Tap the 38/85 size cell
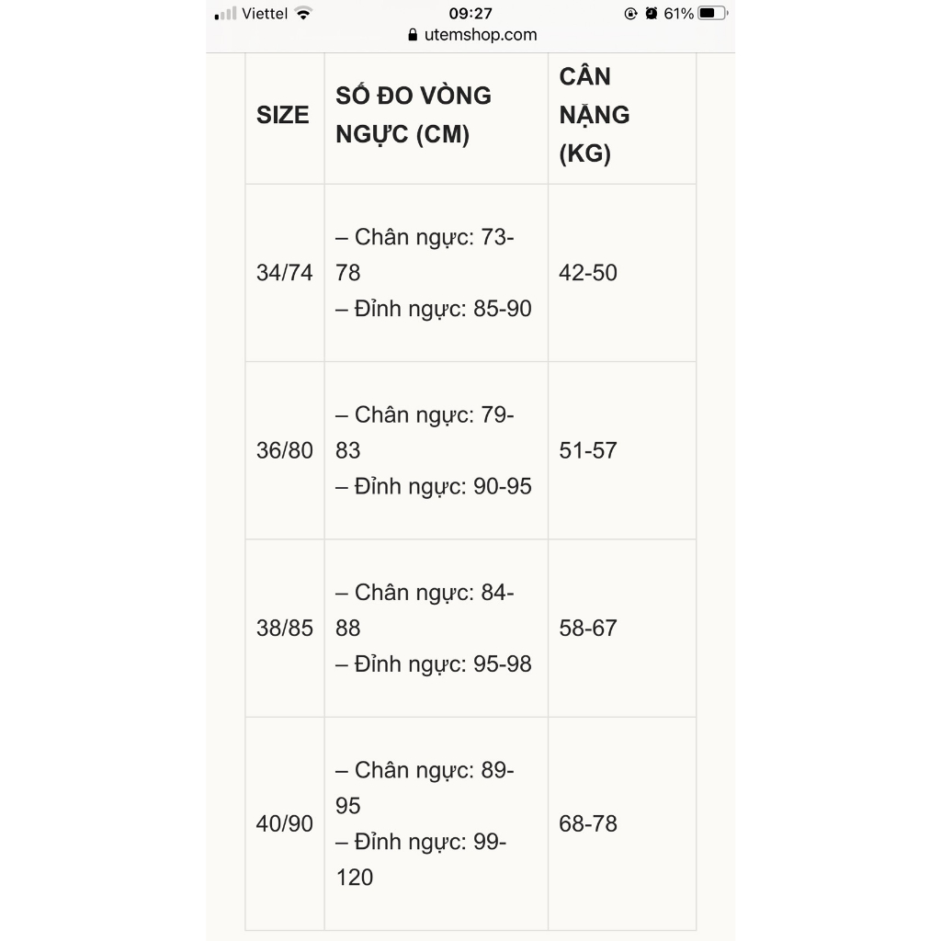Viewport: 941px width, 941px height. [285, 628]
